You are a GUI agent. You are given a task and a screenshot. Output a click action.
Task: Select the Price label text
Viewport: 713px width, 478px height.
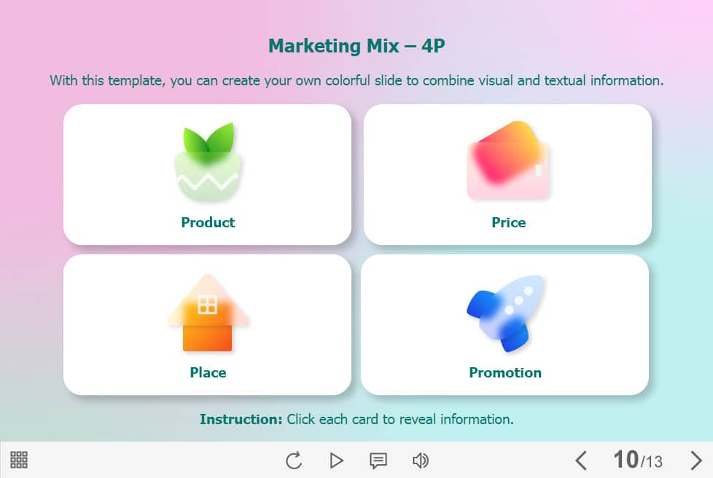508,222
